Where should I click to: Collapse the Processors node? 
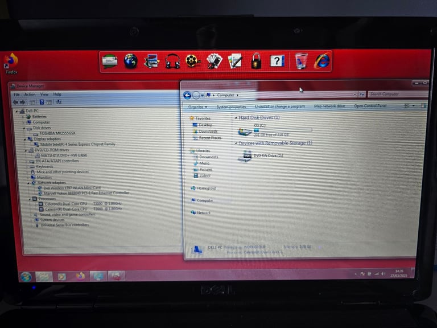(x=29, y=199)
